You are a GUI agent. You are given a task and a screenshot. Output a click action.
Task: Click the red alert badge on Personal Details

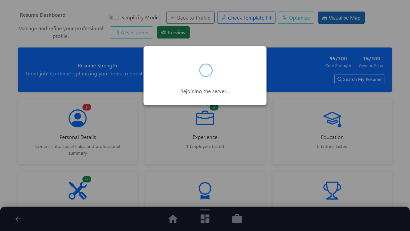click(87, 107)
